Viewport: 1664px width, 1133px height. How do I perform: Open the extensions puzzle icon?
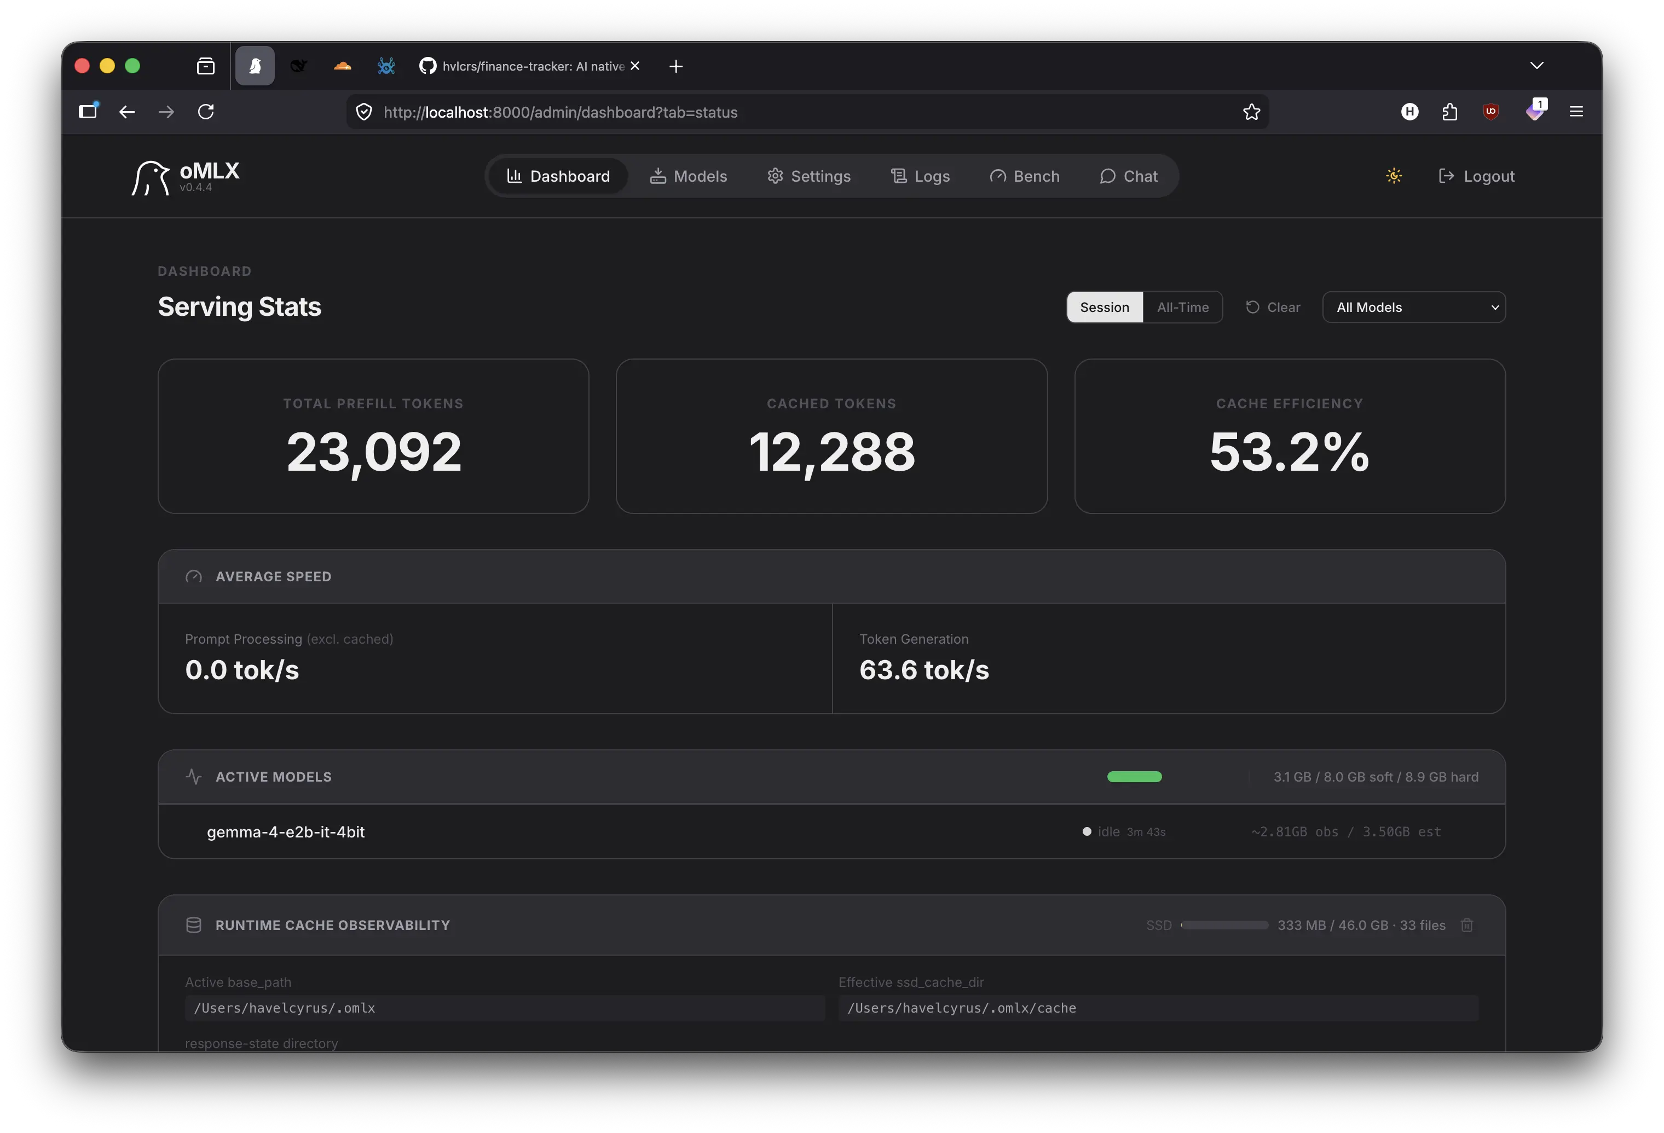click(x=1449, y=112)
